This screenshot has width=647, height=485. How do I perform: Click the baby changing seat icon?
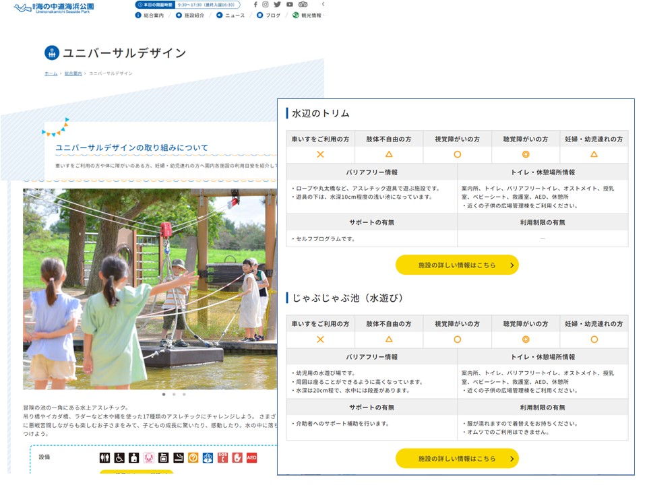[163, 457]
